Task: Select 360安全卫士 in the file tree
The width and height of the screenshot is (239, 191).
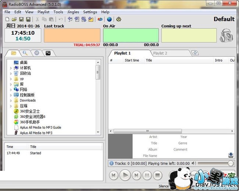Action: [30, 111]
